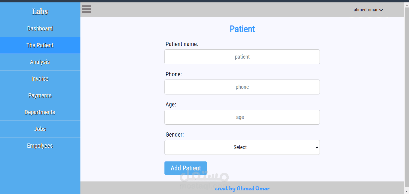Select the Jobs sidebar item
The image size is (409, 194).
pos(40,129)
